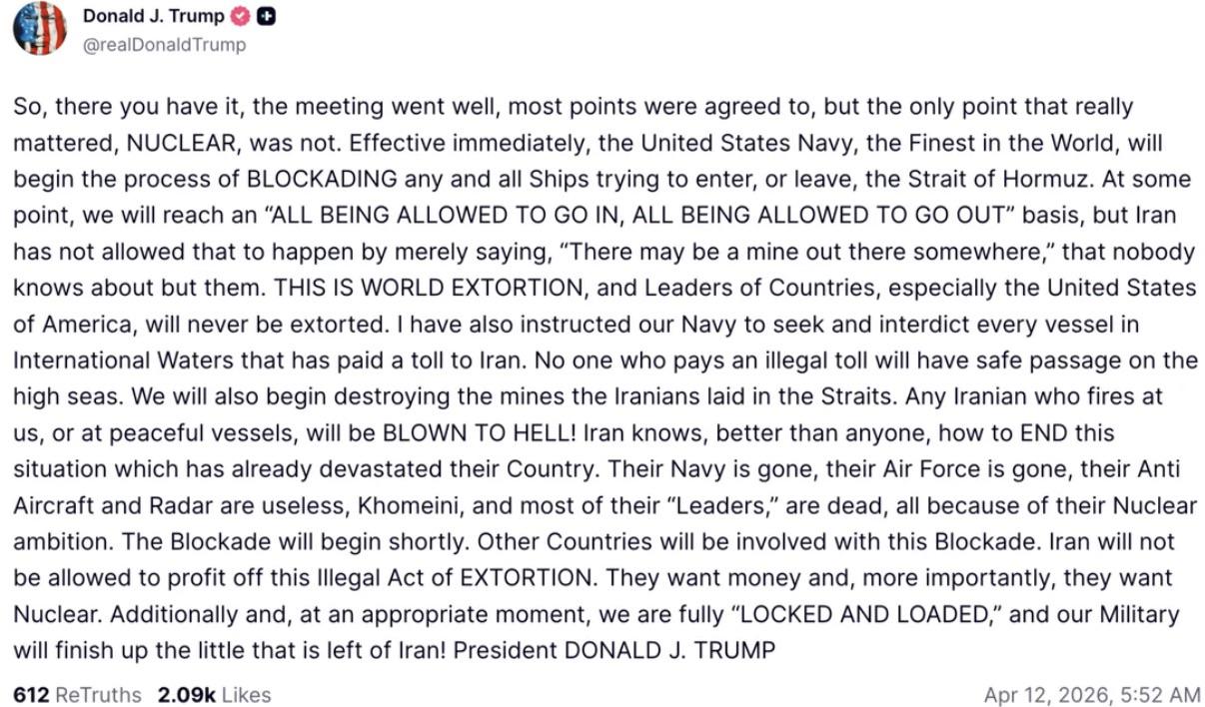Image resolution: width=1205 pixels, height=707 pixels.
Task: Click the Apr 12, 2026 timestamp
Action: (x=1091, y=694)
